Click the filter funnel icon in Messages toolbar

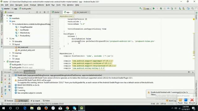[x=9, y=90]
